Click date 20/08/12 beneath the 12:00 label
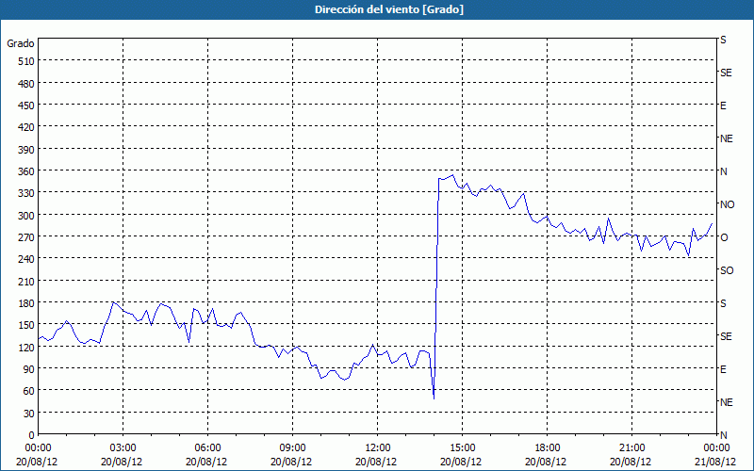This screenshot has height=471, width=754. (378, 462)
